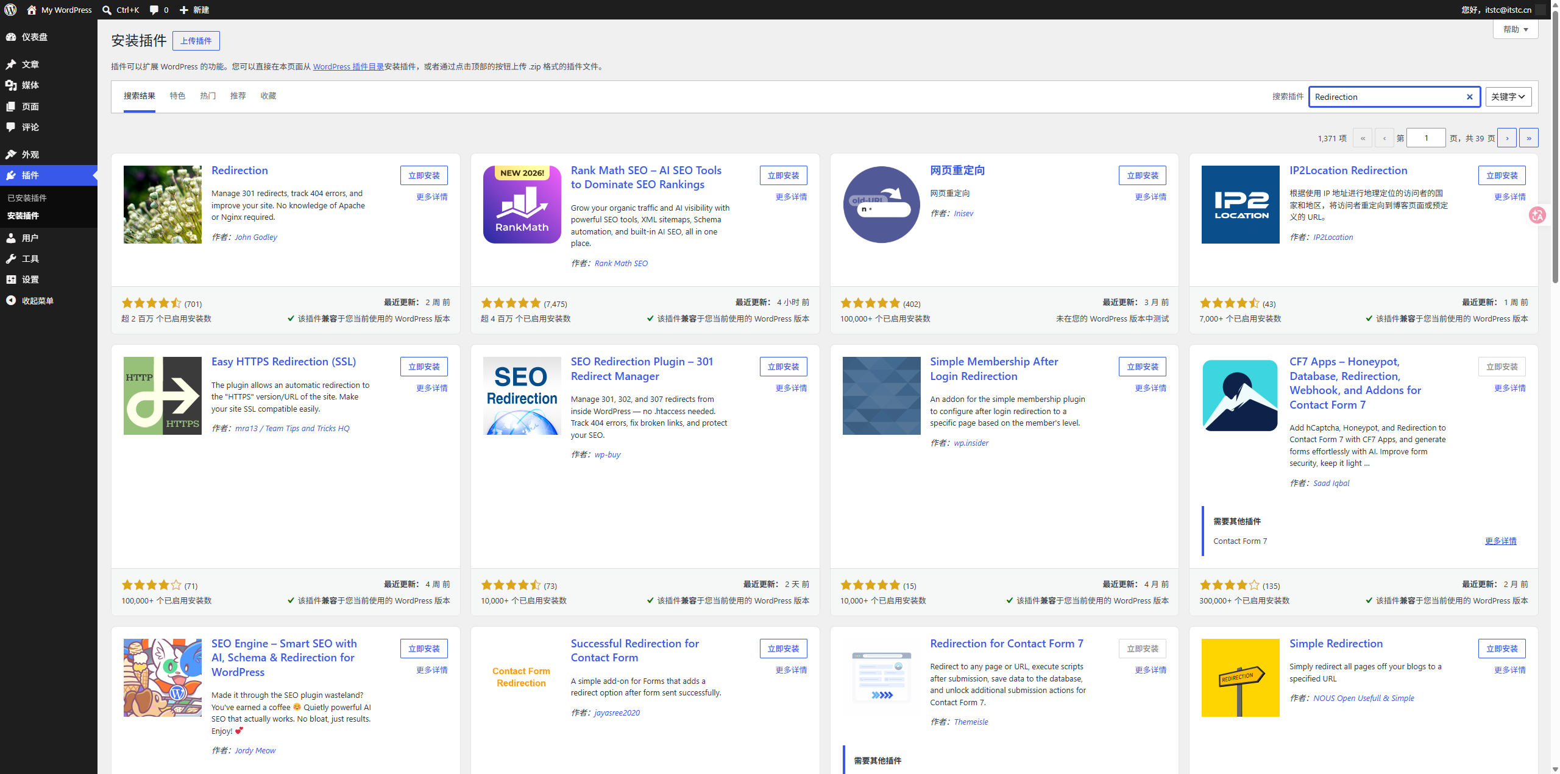The height and width of the screenshot is (774, 1560).
Task: Click the SEO Redirection plugin icon
Action: (x=522, y=396)
